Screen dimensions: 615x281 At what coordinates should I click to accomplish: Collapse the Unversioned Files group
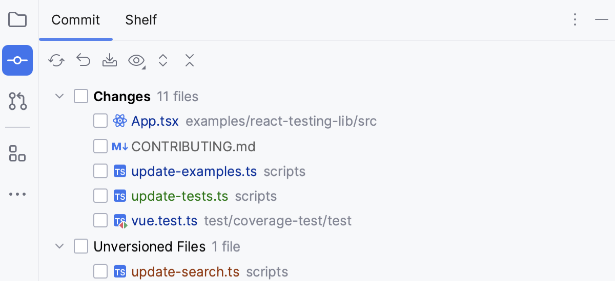(60, 247)
